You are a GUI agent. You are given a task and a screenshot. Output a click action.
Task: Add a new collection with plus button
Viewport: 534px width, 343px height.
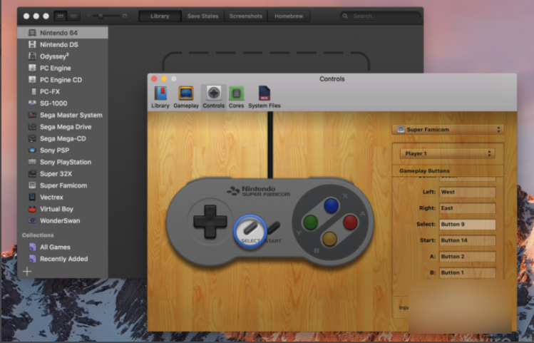tap(27, 272)
